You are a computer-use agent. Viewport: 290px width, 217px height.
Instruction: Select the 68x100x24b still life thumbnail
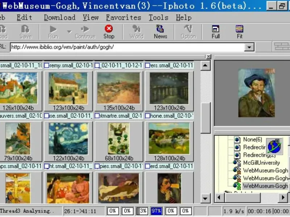(x=119, y=139)
